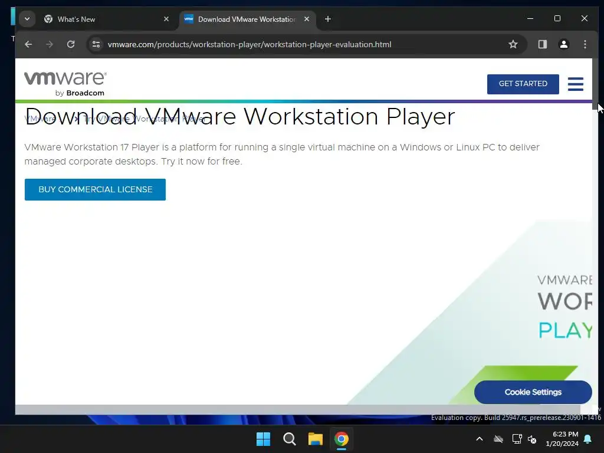The height and width of the screenshot is (453, 604).
Task: Bookmark this page with the star
Action: (x=513, y=44)
